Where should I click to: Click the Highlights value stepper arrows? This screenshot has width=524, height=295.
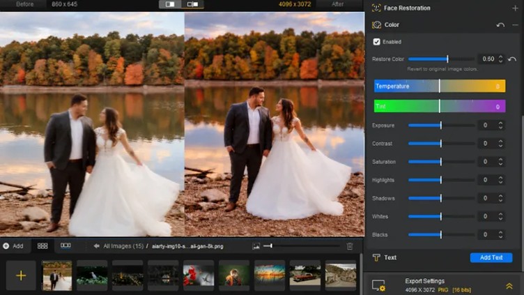point(500,180)
